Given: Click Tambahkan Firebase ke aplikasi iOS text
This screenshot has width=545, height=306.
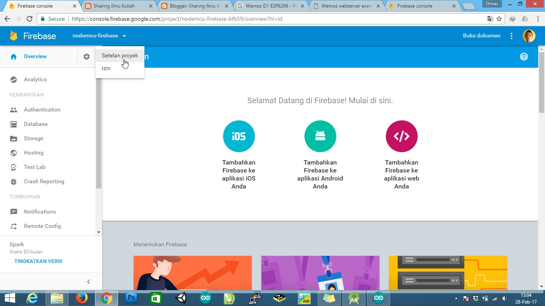Looking at the screenshot, I should [x=239, y=175].
